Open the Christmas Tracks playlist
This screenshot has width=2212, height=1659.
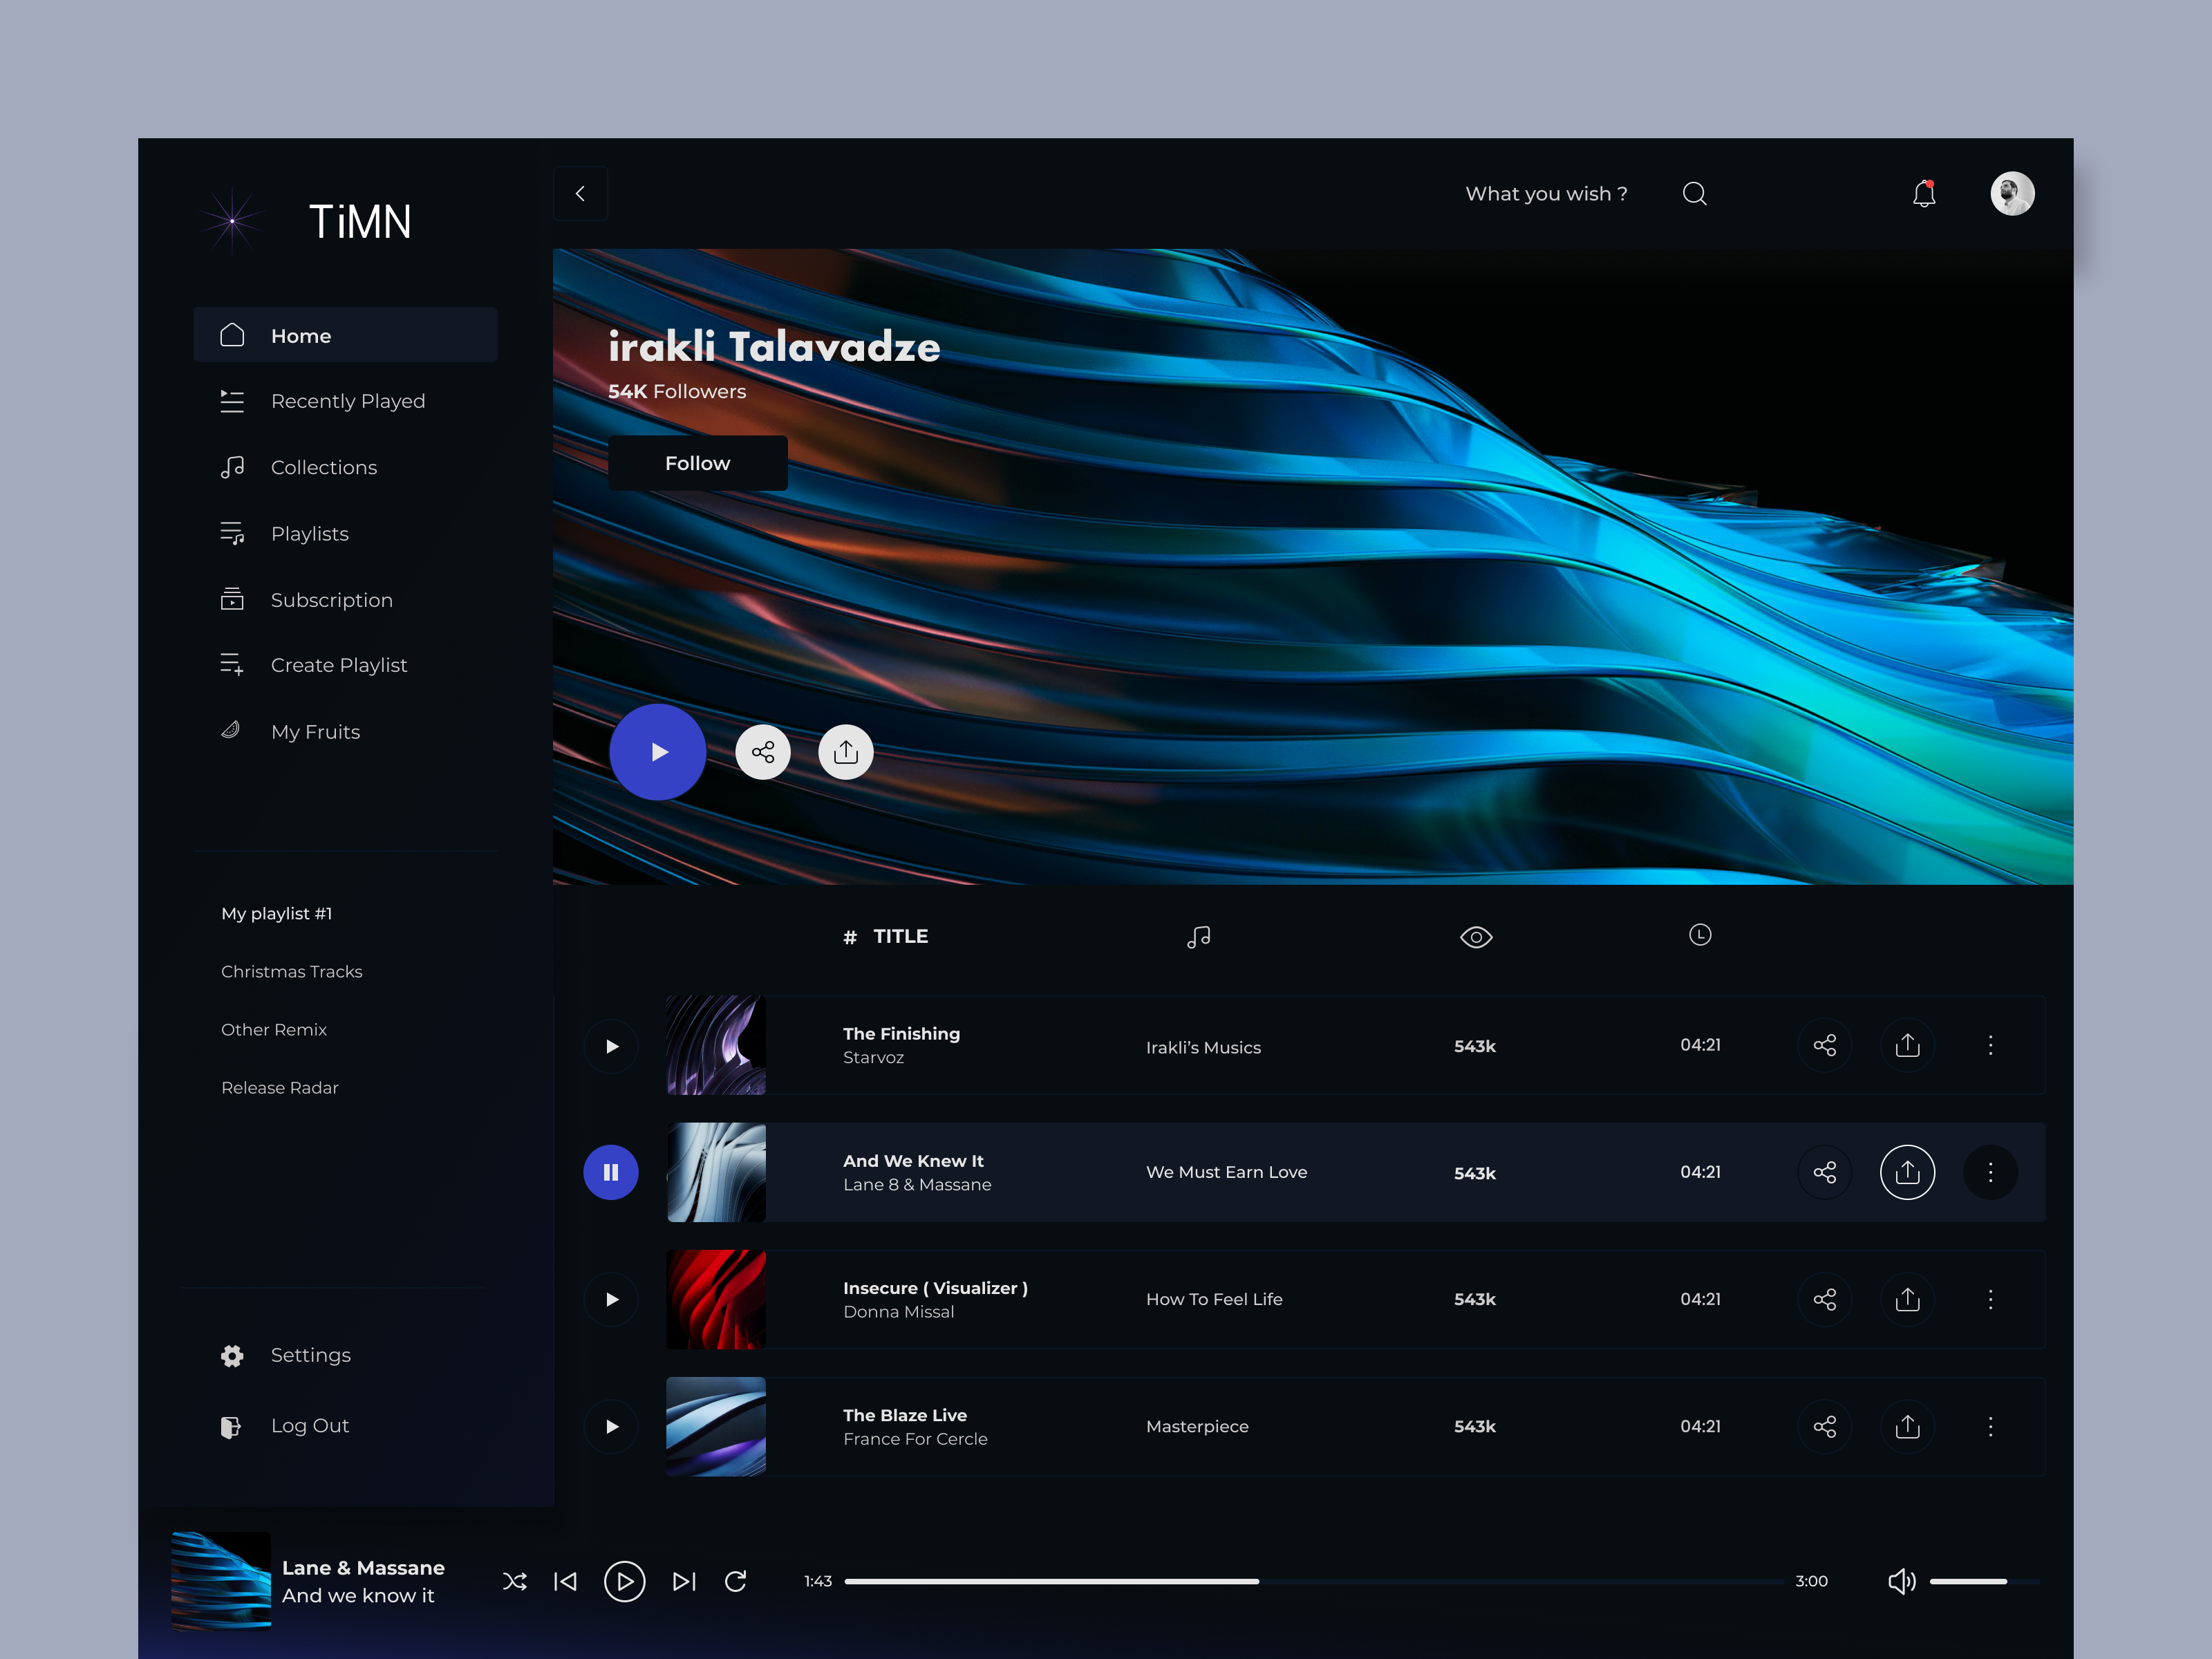[291, 971]
